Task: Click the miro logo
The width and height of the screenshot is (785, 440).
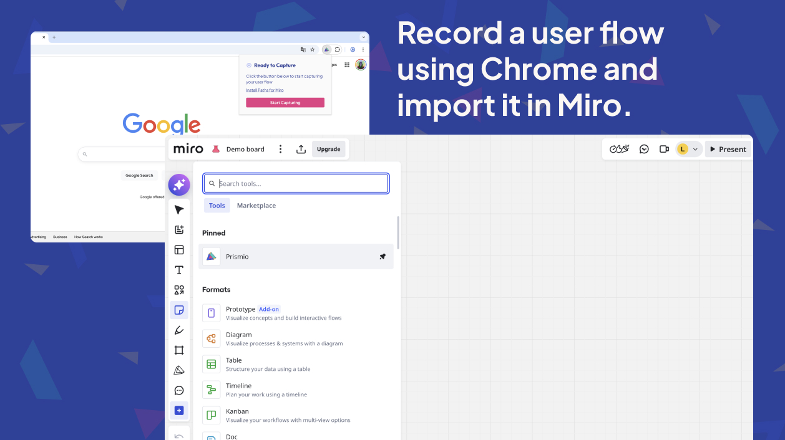Action: 188,149
